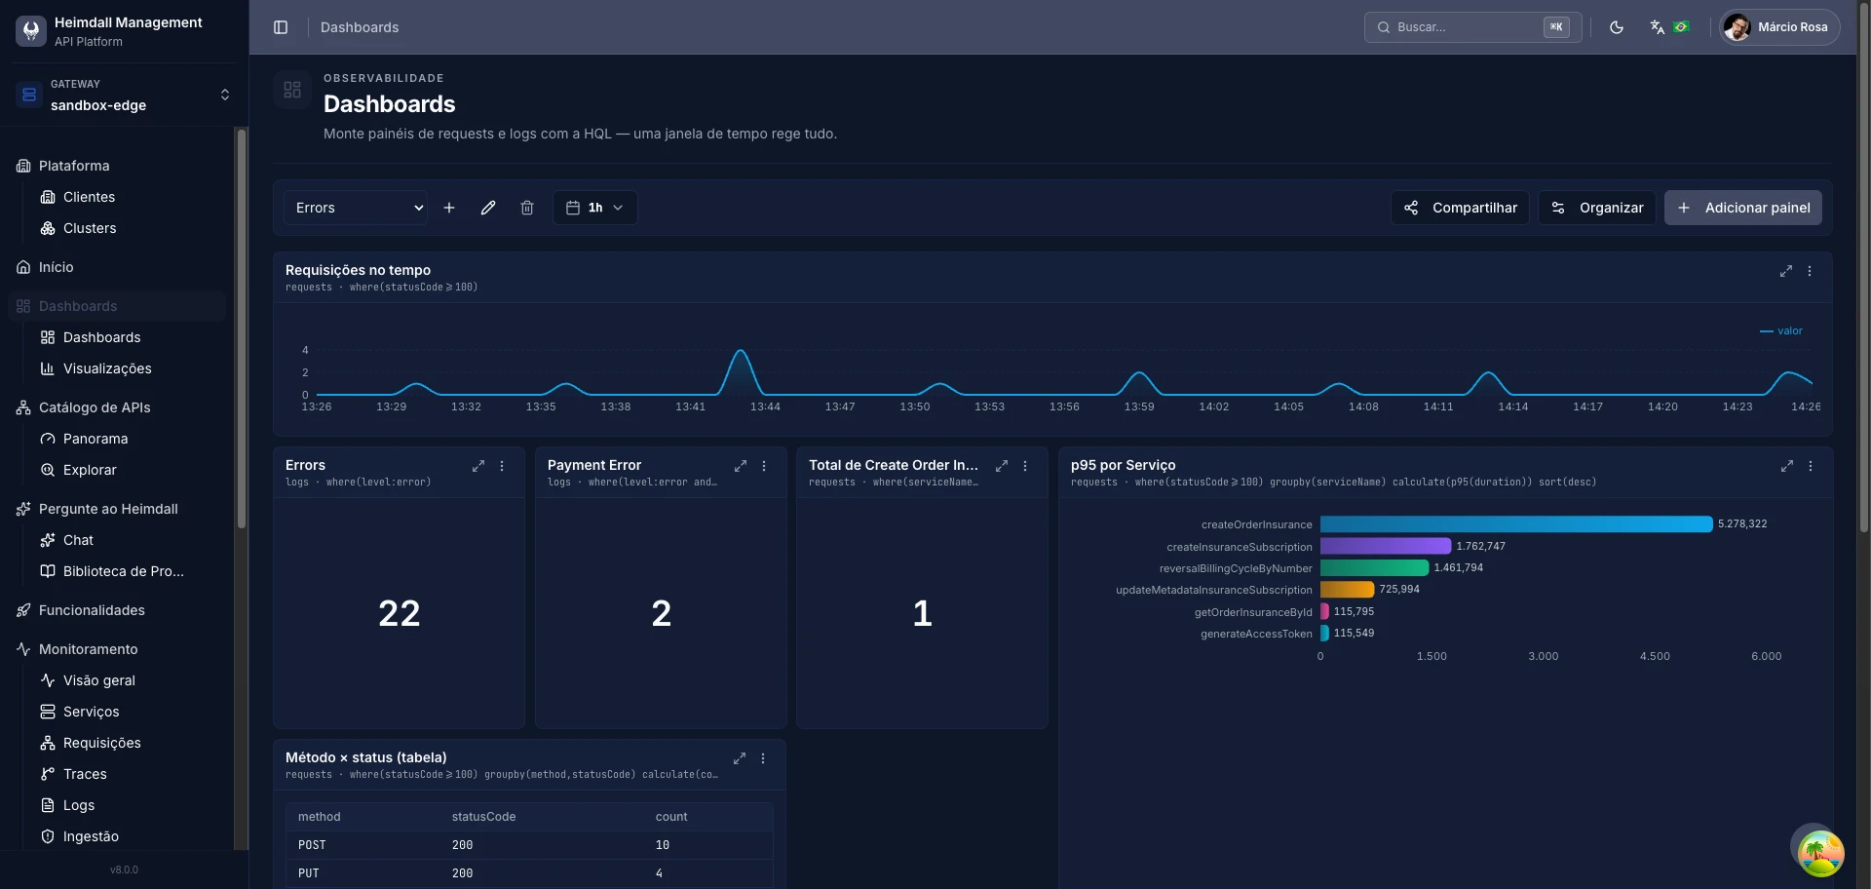The height and width of the screenshot is (889, 1871).
Task: Click the Compartilhar button
Action: pos(1460,208)
